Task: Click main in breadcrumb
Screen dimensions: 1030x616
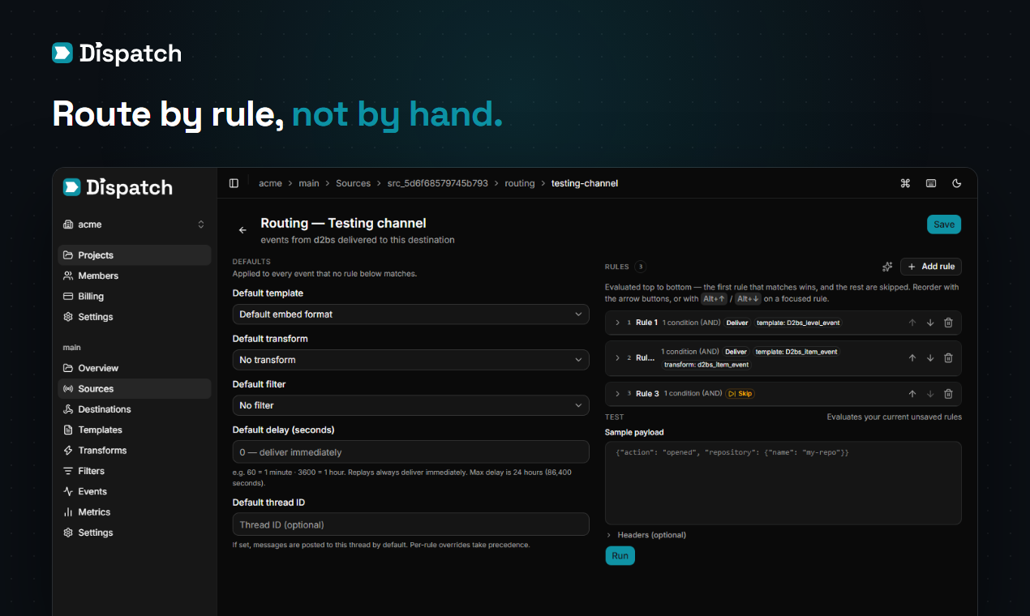Action: click(309, 183)
